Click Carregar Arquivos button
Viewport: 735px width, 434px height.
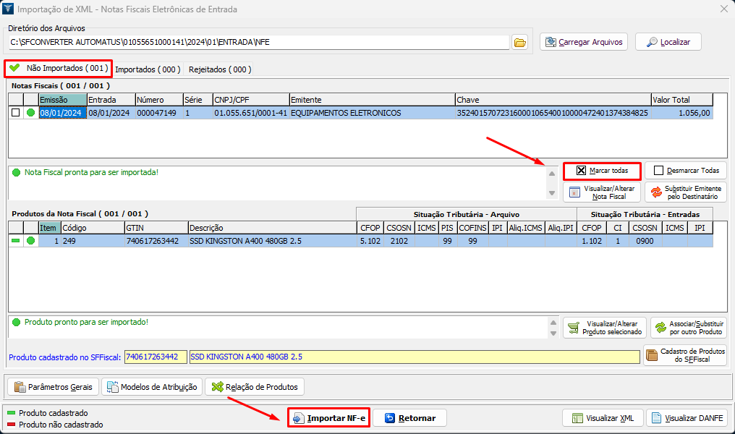click(x=584, y=42)
